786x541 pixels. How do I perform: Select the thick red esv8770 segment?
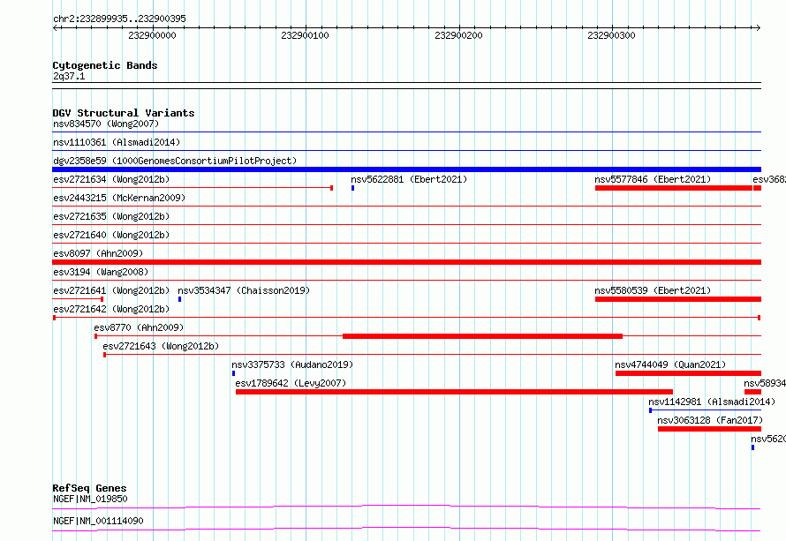(x=483, y=336)
